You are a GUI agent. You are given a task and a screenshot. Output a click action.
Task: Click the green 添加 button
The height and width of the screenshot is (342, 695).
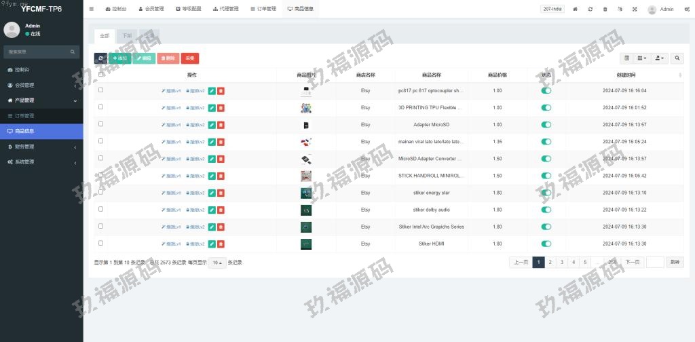tap(120, 58)
